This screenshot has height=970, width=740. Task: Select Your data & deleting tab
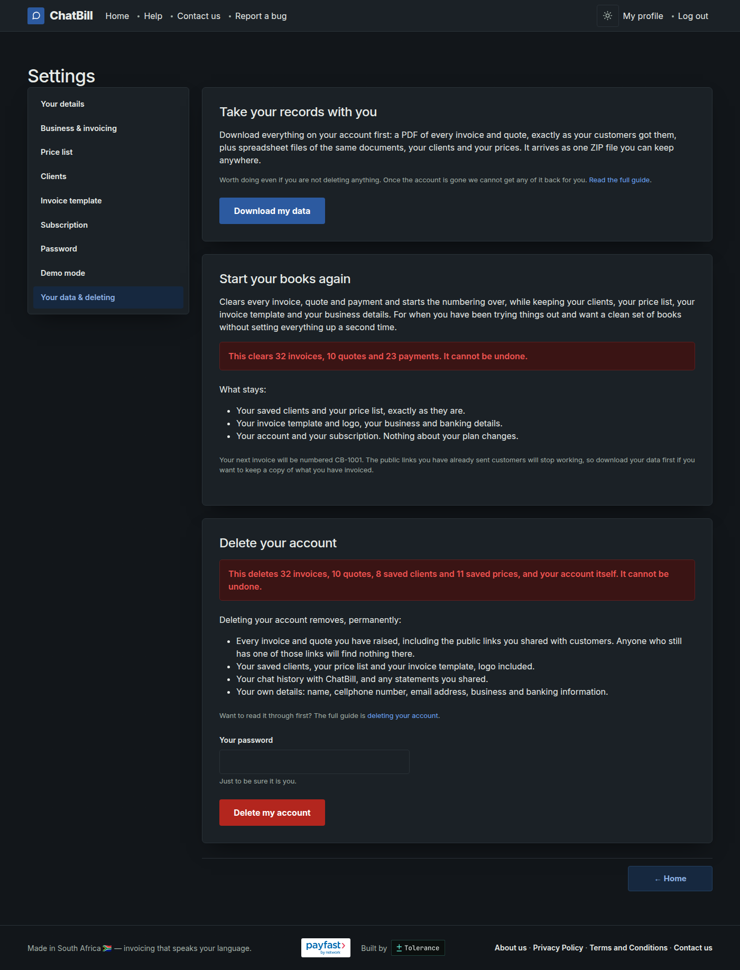click(108, 297)
